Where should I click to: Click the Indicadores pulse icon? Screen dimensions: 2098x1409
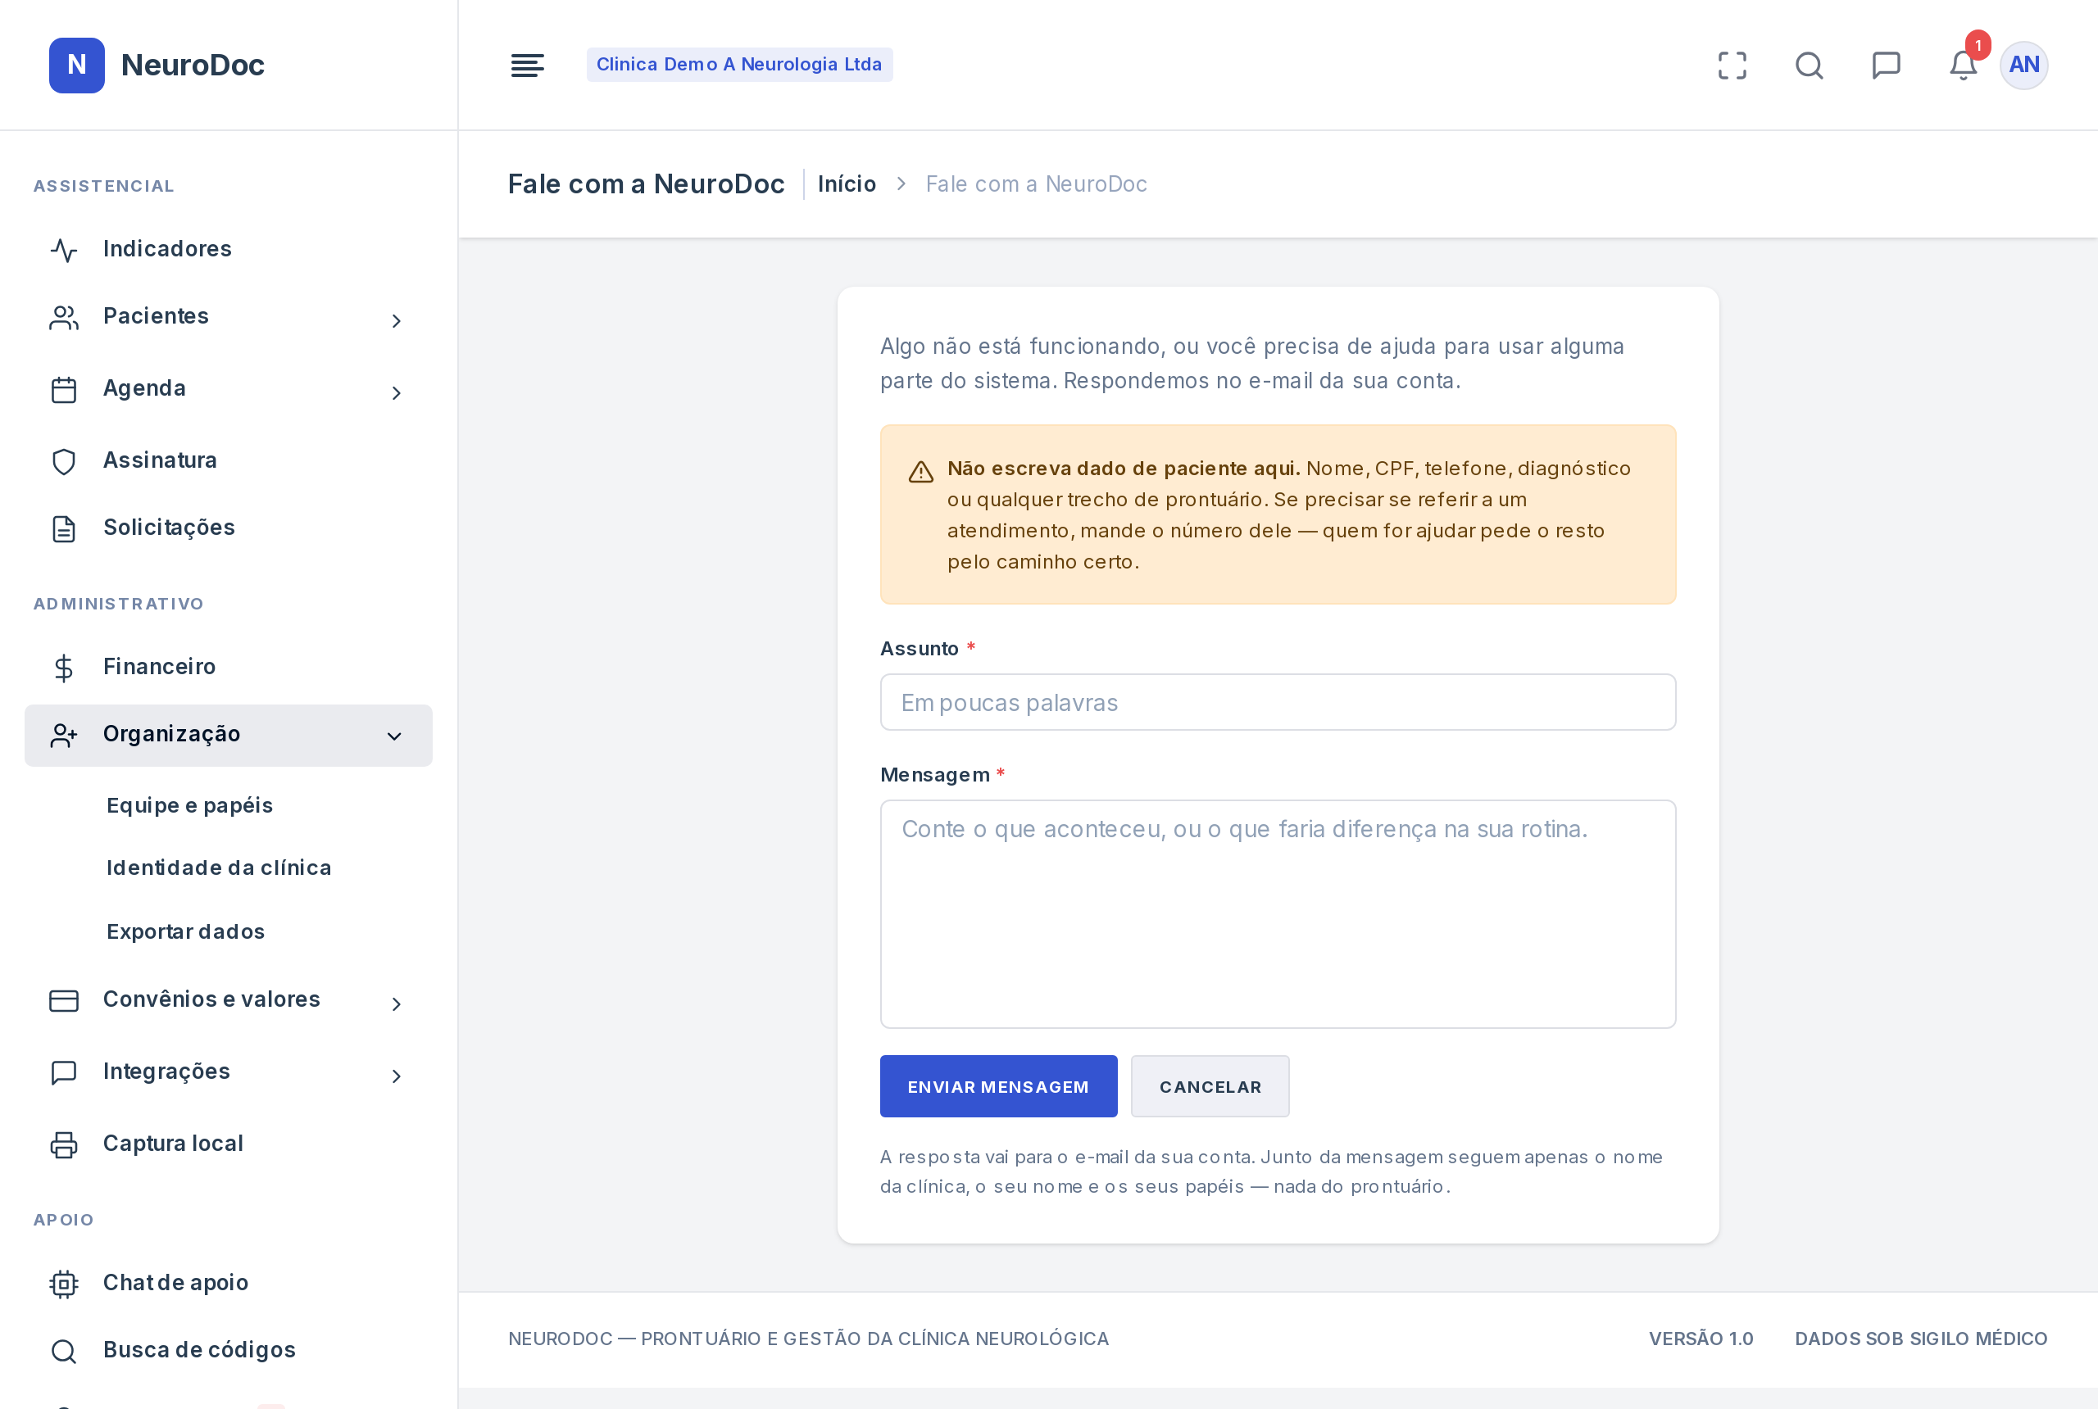[64, 250]
